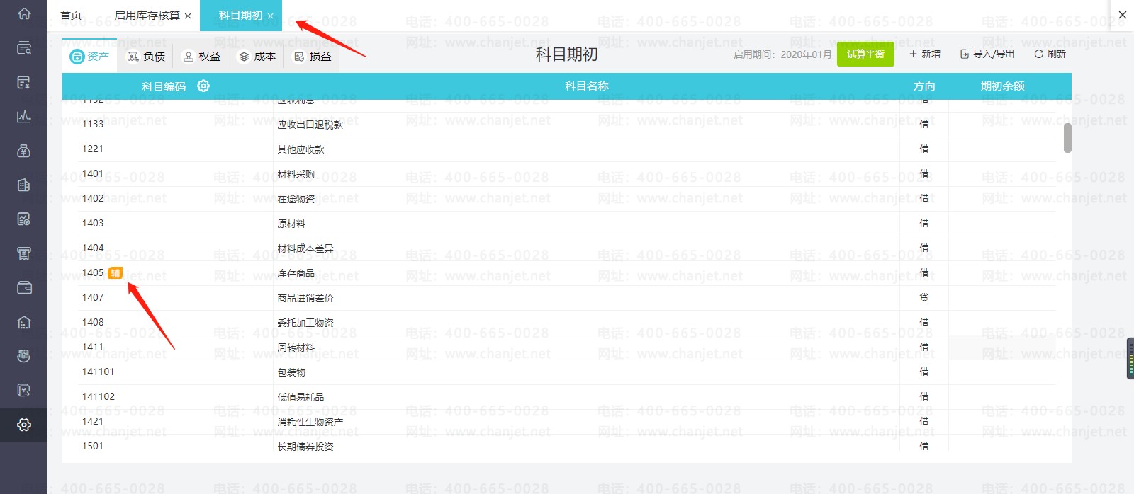Select account name 应收出口退税款
This screenshot has width=1134, height=494.
(310, 125)
